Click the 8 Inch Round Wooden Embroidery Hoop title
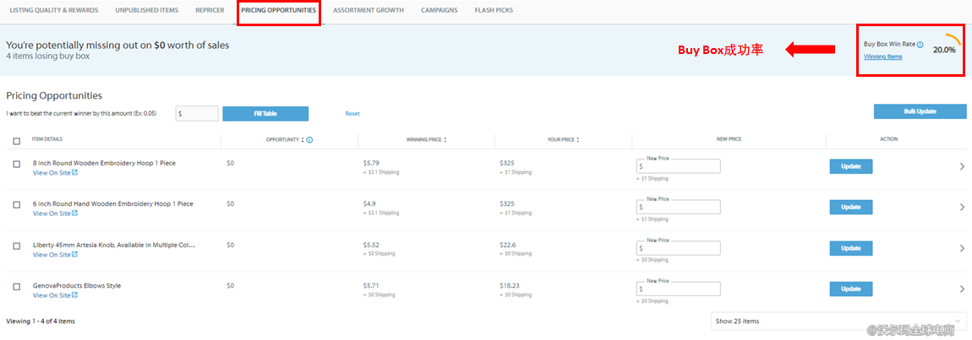The height and width of the screenshot is (340, 972). [x=104, y=164]
